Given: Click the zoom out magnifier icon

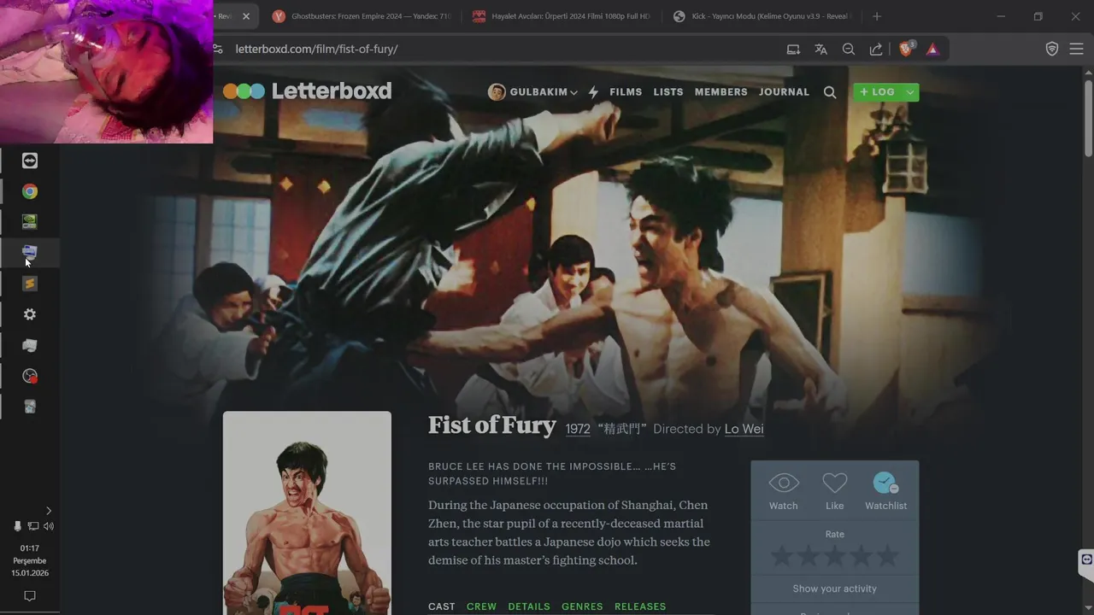Looking at the screenshot, I should [849, 49].
